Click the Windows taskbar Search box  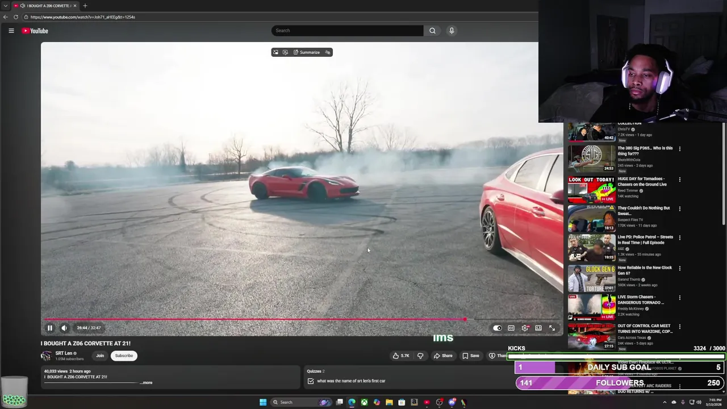pyautogui.click(x=301, y=402)
